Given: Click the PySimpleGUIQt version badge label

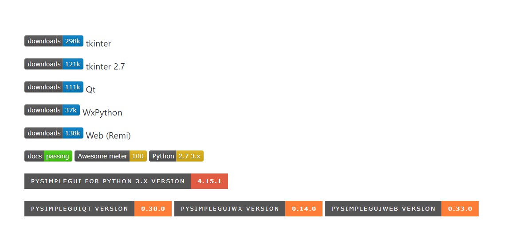Looking at the screenshot, I should pyautogui.click(x=79, y=209).
